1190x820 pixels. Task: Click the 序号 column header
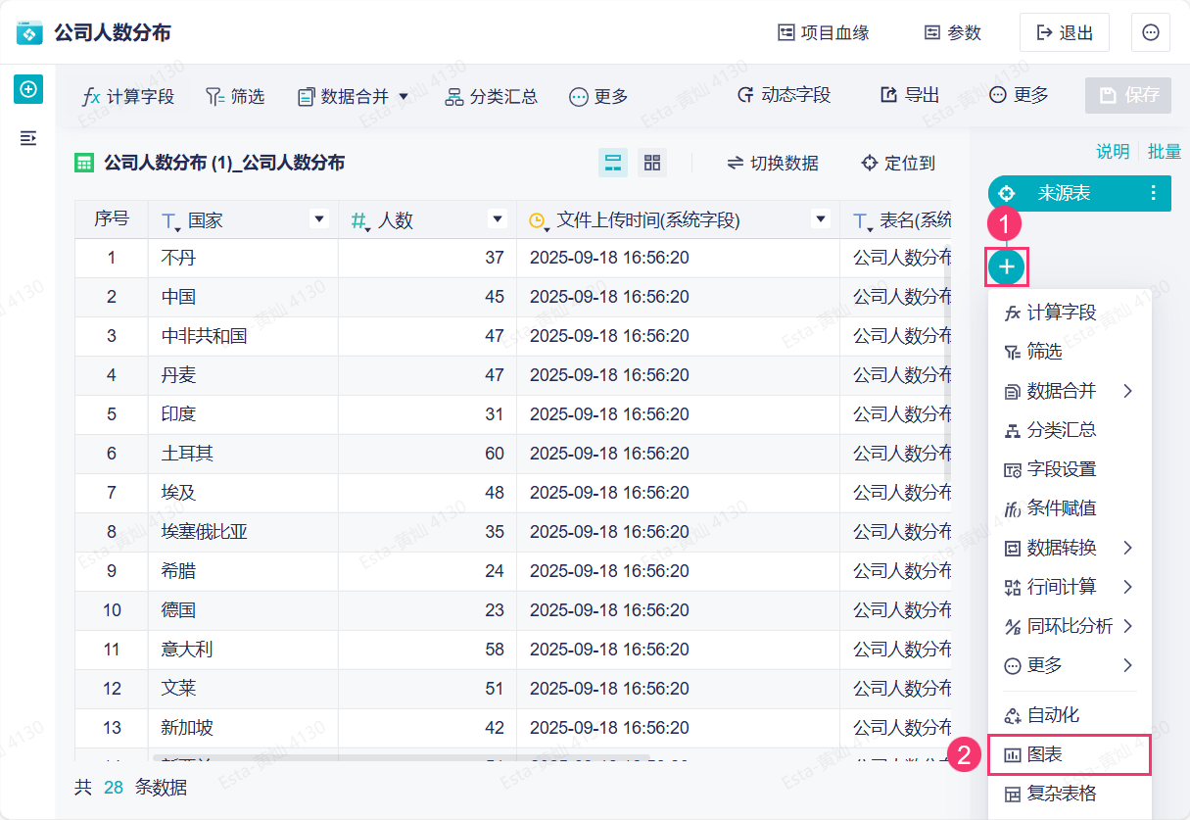click(x=112, y=219)
